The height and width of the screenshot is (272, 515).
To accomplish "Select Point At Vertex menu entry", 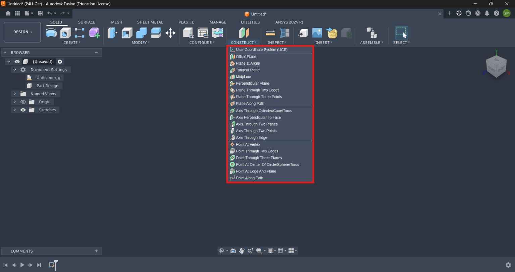I will click(x=270, y=144).
